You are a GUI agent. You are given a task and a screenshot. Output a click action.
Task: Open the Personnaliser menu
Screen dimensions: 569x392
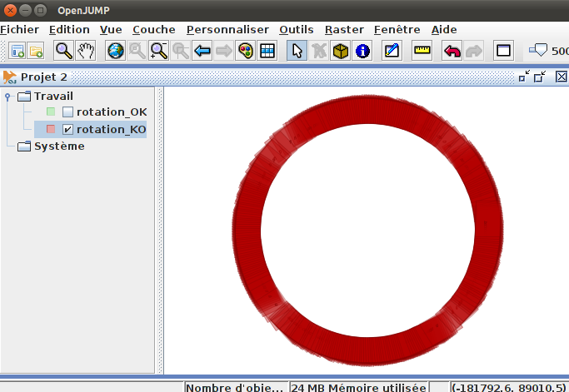(x=228, y=30)
